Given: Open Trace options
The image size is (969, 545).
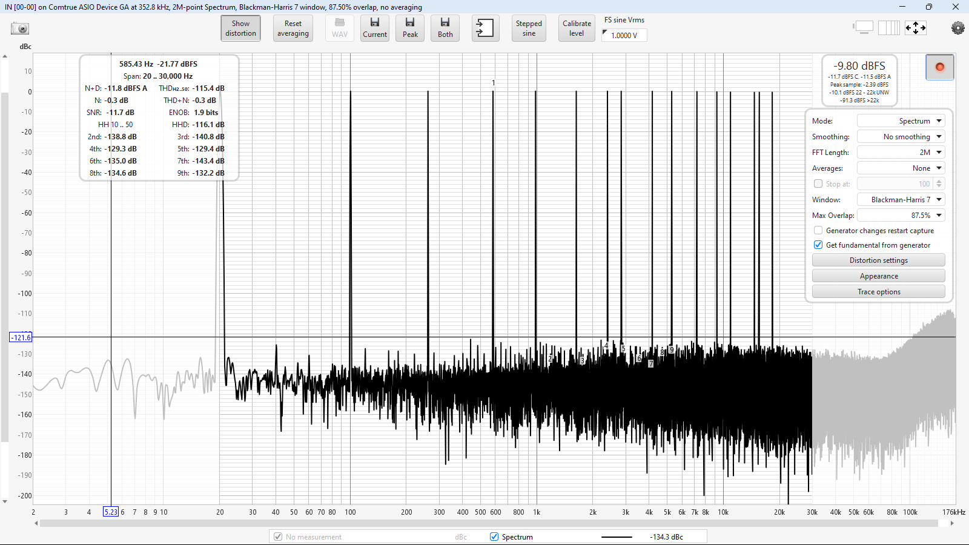Looking at the screenshot, I should 878,292.
